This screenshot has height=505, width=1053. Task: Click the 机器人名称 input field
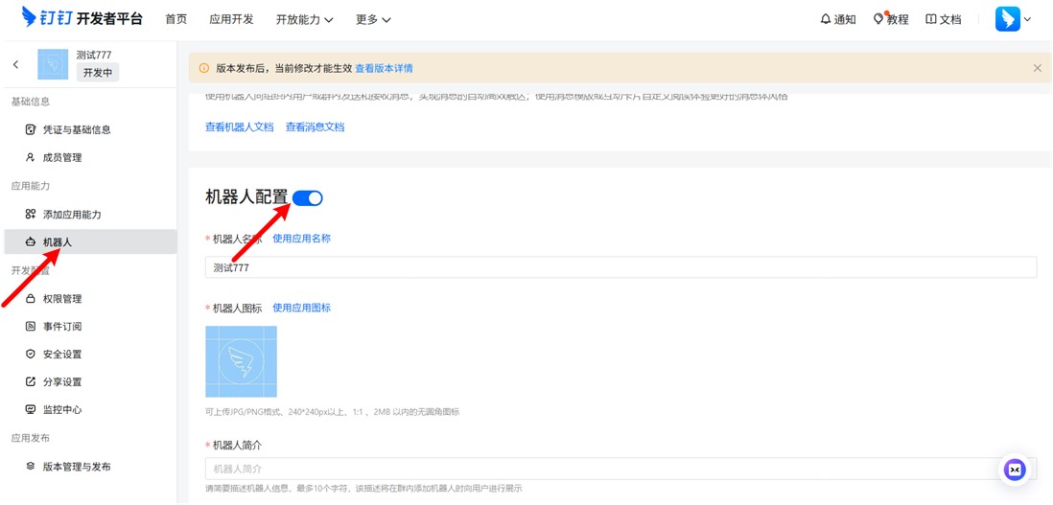point(620,267)
